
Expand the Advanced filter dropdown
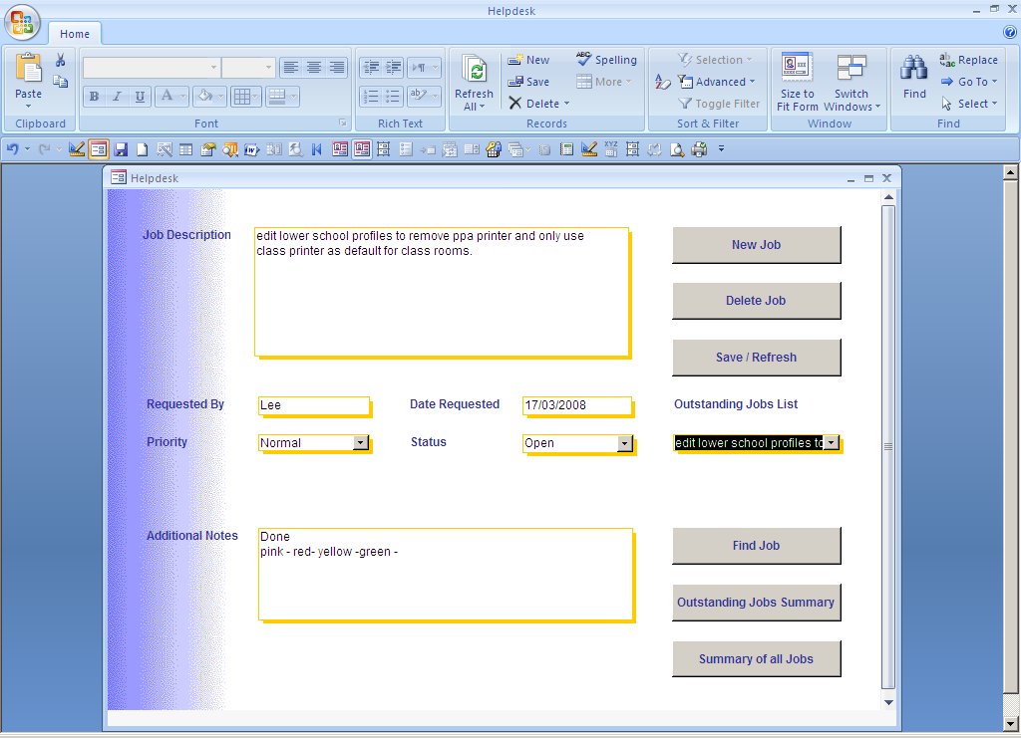pyautogui.click(x=752, y=82)
